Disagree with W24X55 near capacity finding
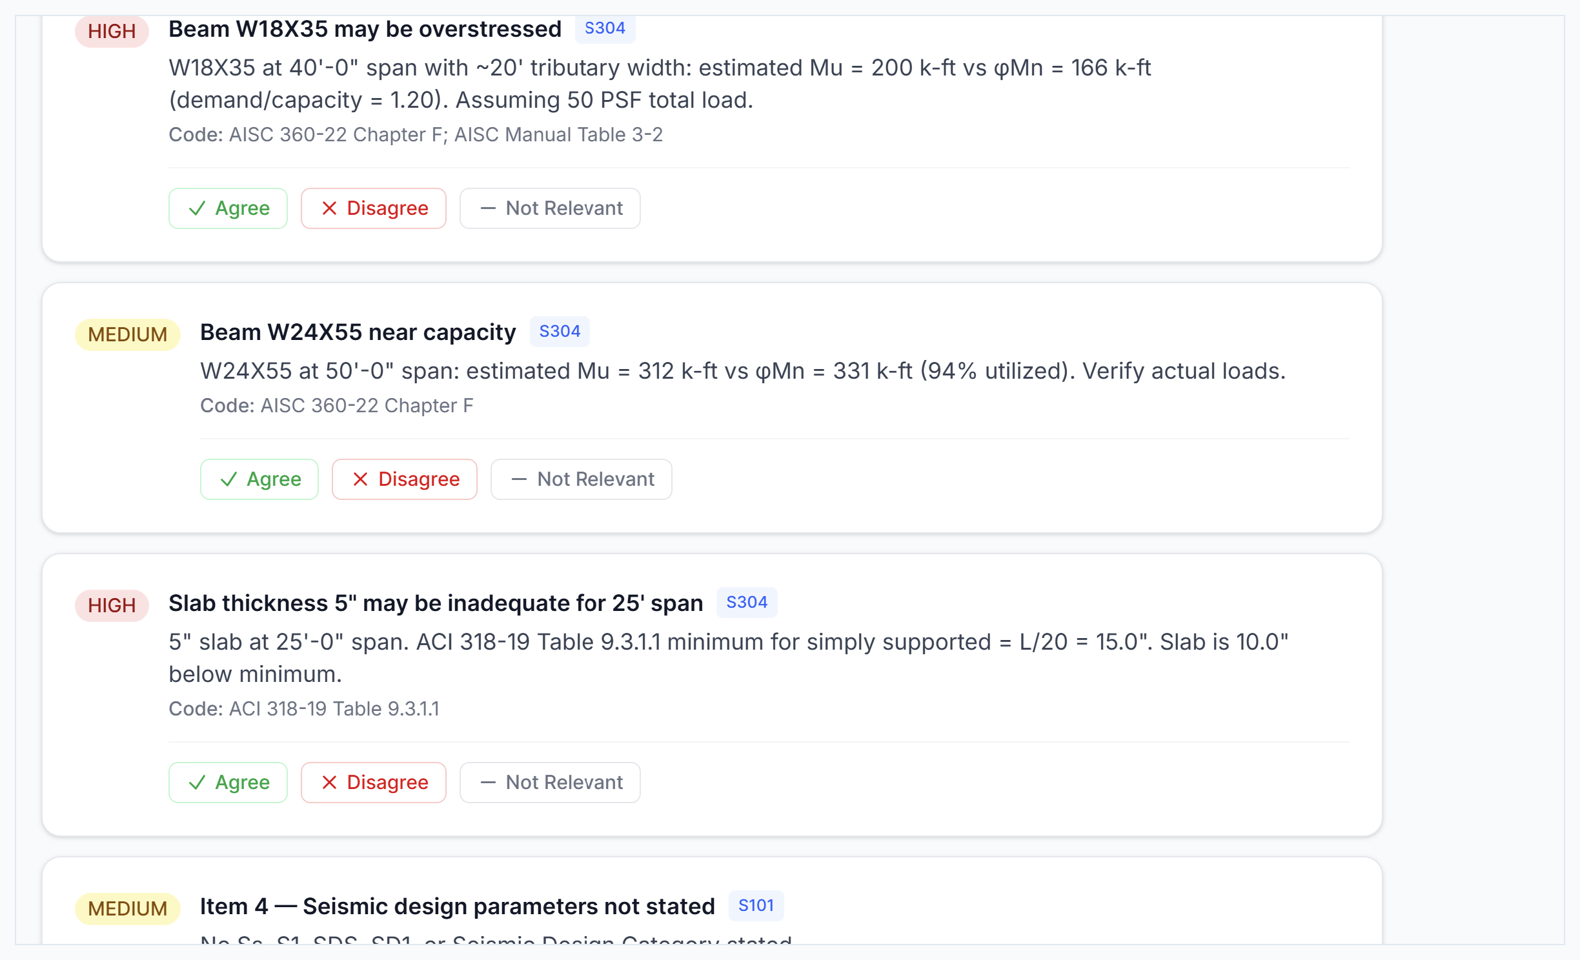The height and width of the screenshot is (960, 1580). coord(405,479)
